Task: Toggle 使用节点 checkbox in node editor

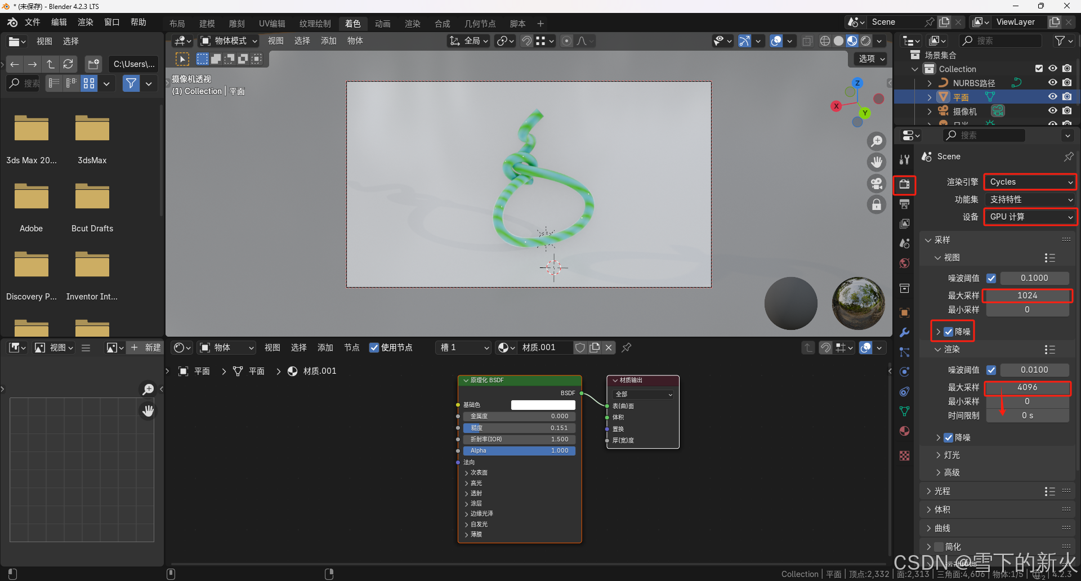Action: click(x=374, y=347)
